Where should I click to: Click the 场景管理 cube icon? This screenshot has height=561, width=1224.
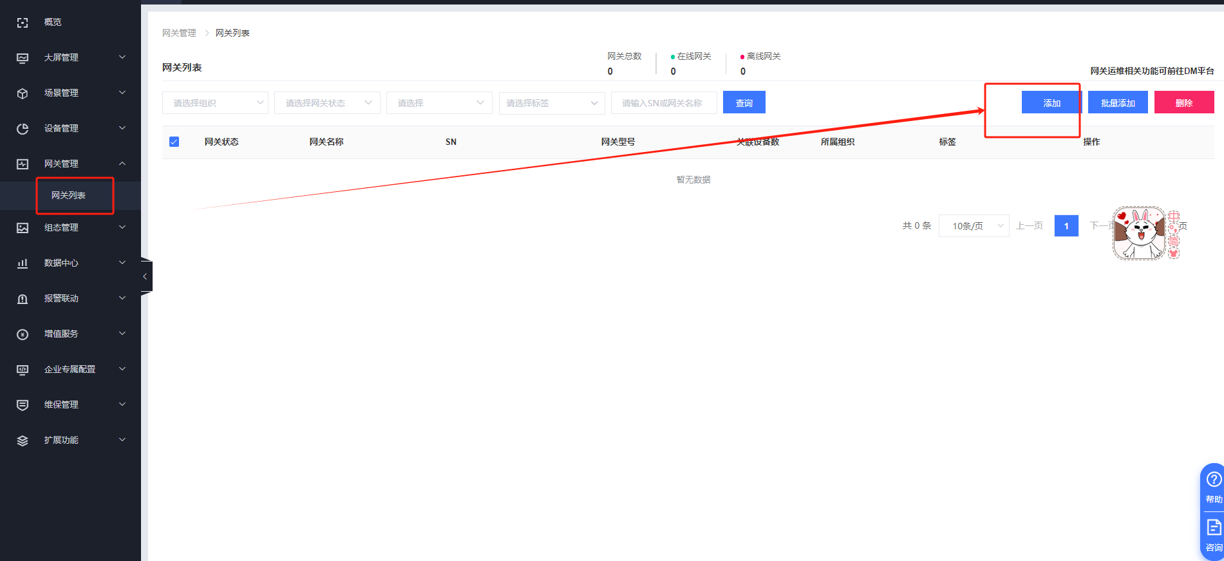pos(23,93)
